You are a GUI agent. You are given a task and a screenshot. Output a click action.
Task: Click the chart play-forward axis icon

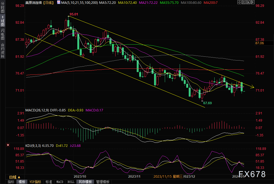(x=248, y=2)
